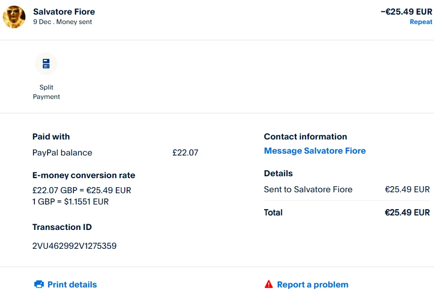
Task: Click the bold Total €25.49 EUR amount
Action: (407, 213)
